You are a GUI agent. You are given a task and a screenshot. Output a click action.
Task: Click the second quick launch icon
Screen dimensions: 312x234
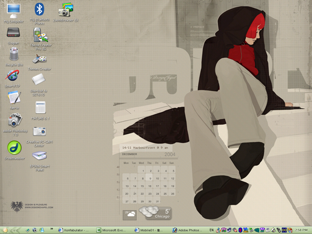[x=35, y=230]
